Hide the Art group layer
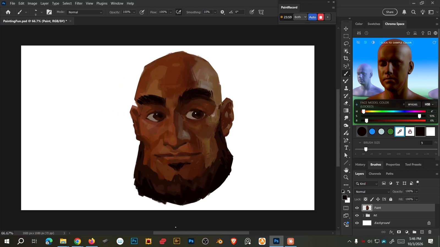 (x=357, y=215)
